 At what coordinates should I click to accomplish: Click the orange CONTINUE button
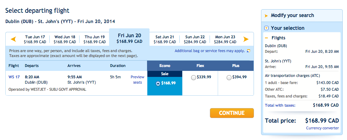click(x=232, y=113)
